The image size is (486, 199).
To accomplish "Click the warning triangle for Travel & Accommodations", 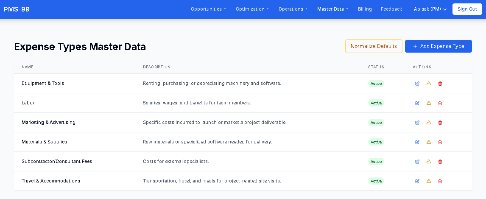I will 429,181.
